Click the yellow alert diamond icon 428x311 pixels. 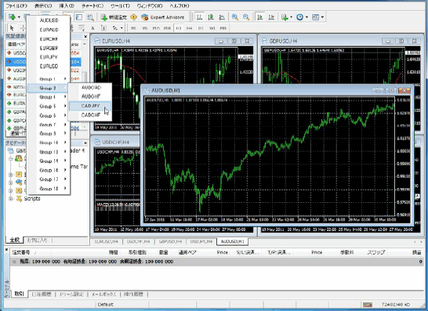[133, 17]
